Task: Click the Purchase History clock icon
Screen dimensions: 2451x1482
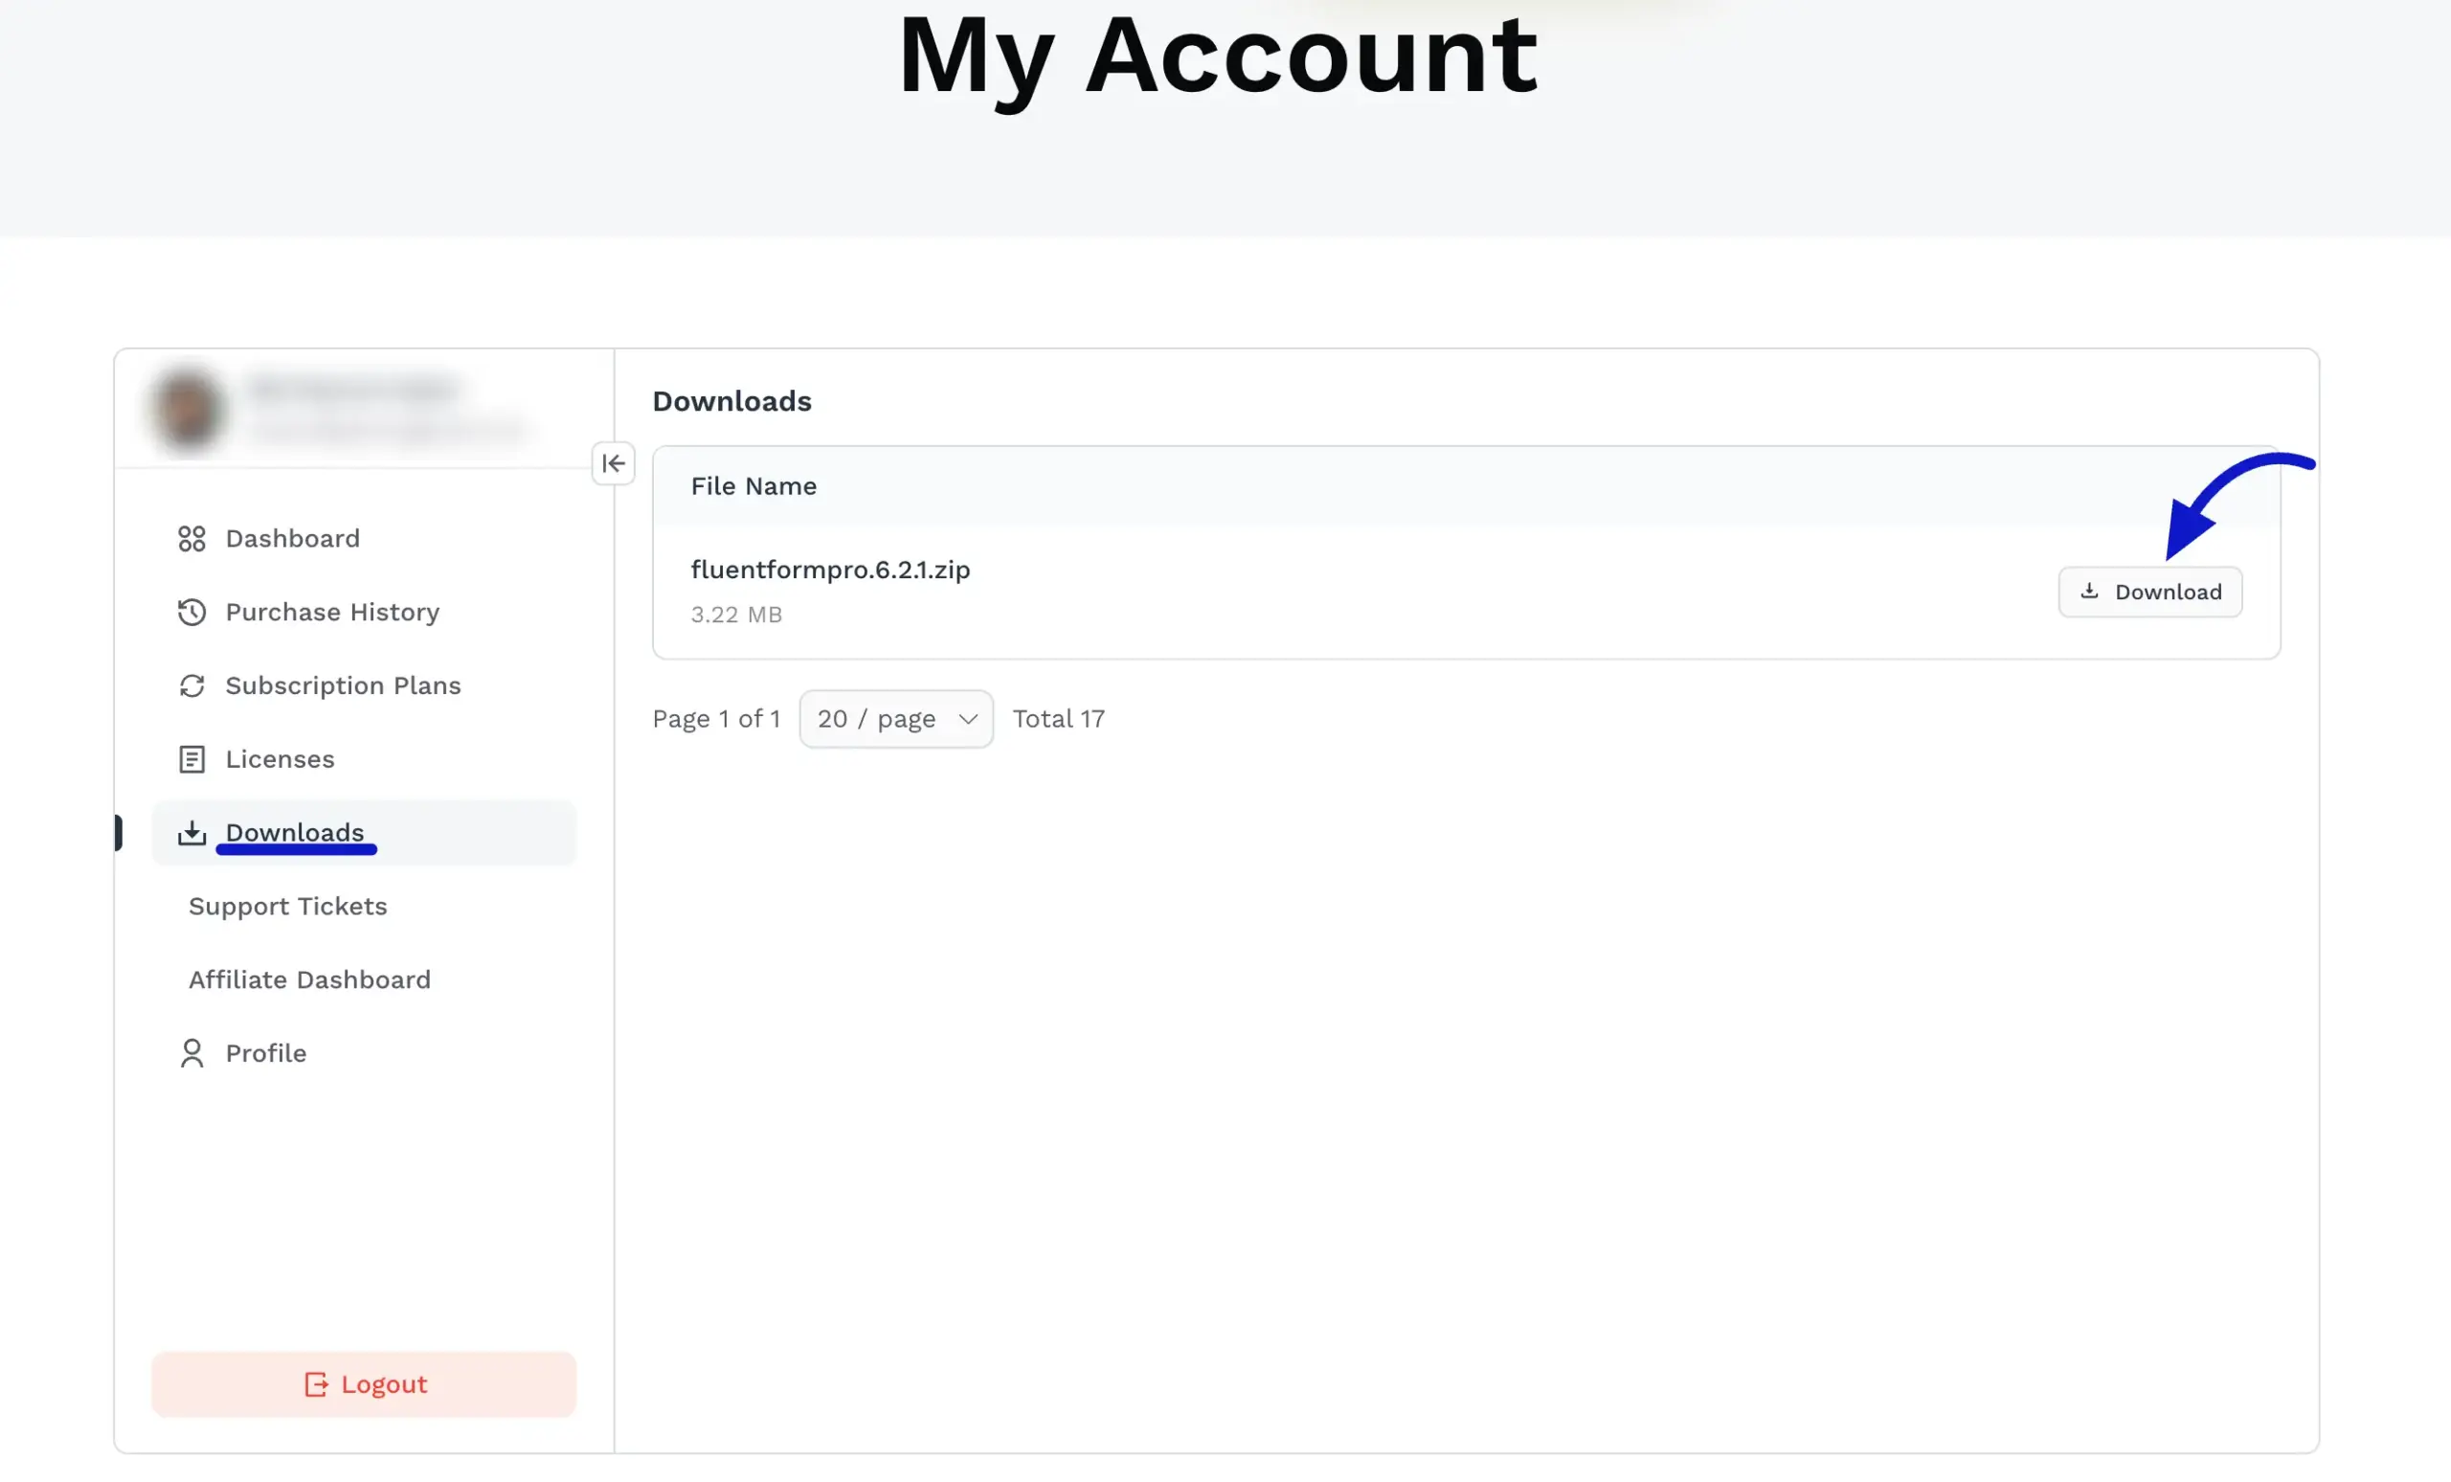Action: [x=192, y=612]
